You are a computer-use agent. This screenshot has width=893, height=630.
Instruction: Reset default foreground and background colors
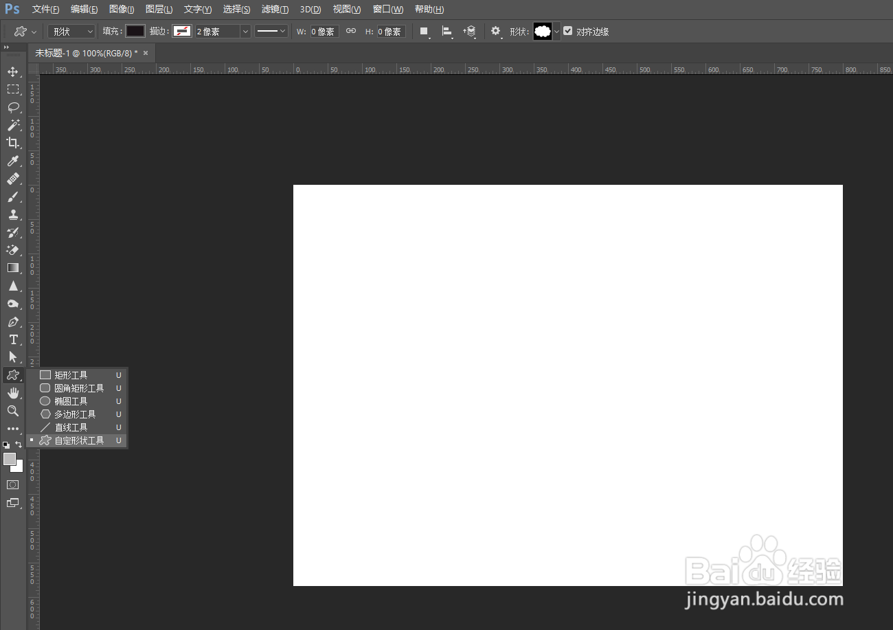tap(7, 445)
